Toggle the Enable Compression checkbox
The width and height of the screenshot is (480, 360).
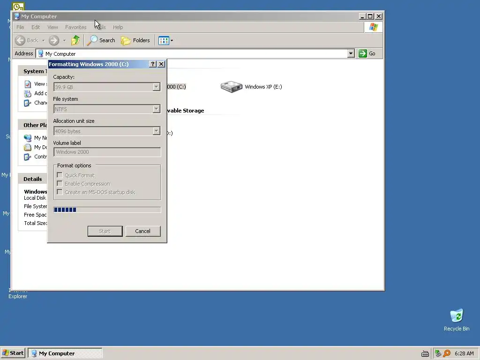pyautogui.click(x=60, y=184)
